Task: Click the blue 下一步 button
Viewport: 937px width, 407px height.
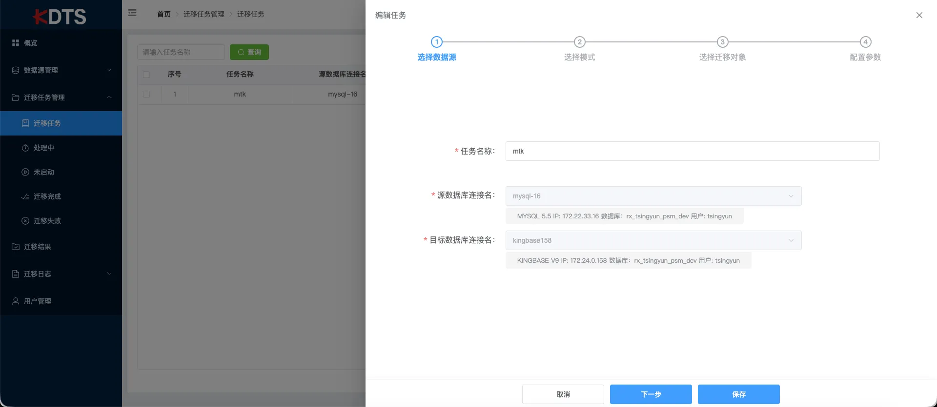Action: click(651, 394)
